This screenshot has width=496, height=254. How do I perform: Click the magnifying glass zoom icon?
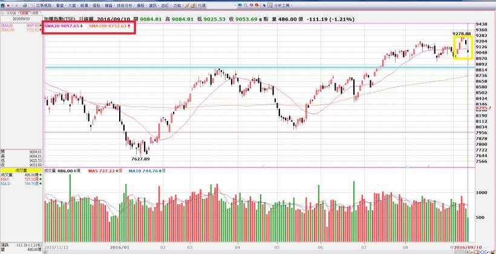pyautogui.click(x=246, y=5)
